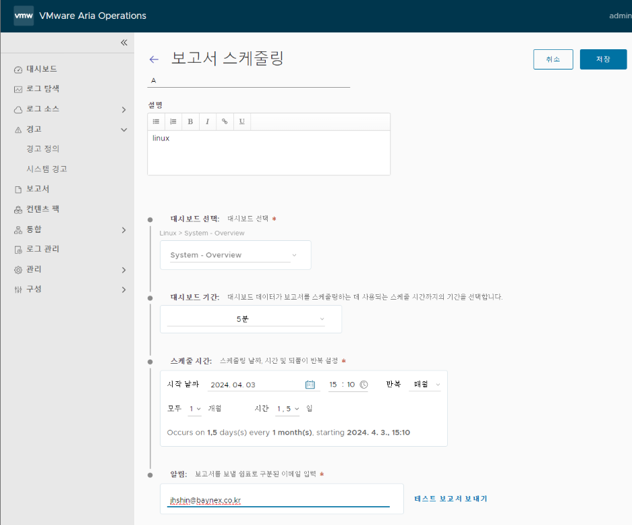Image resolution: width=632 pixels, height=525 pixels.
Task: Expand the 로그 소스 submenu chevron
Action: coord(123,110)
